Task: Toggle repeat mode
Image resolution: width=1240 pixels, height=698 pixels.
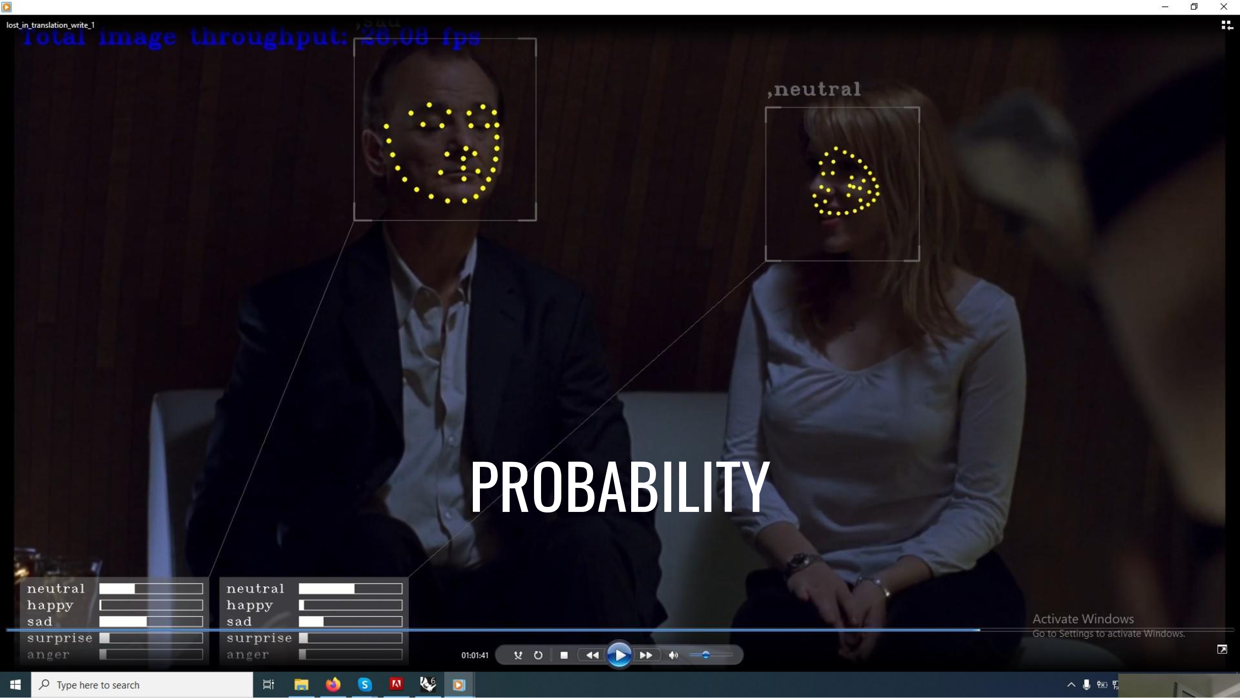Action: click(538, 655)
